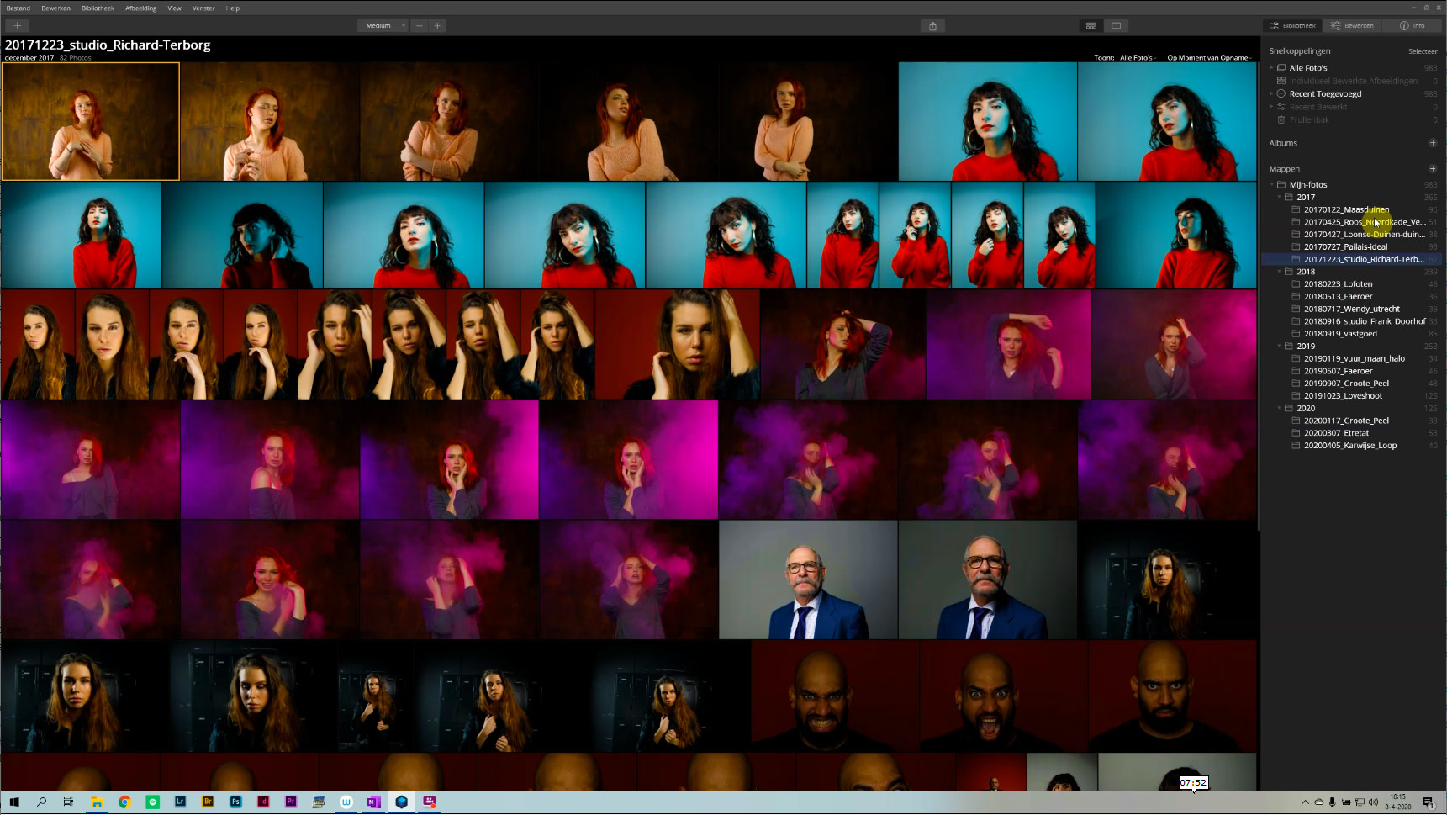Screen dimensions: 1447x815
Task: Open the share/export icon in toolbar
Action: pyautogui.click(x=932, y=25)
